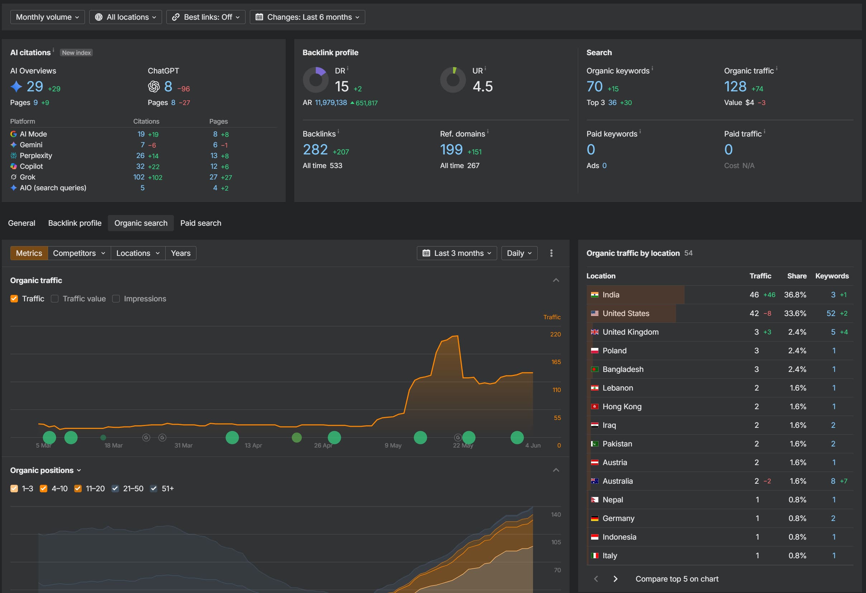Click the Copilot platform icon

pyautogui.click(x=13, y=167)
